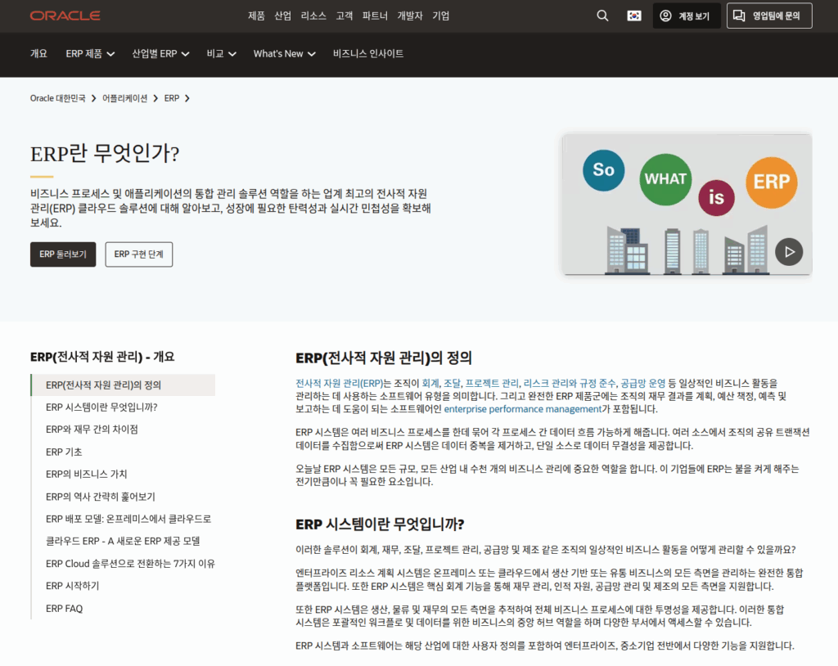Click the 'ERP 둘러보기' button
Image resolution: width=838 pixels, height=666 pixels.
pyautogui.click(x=62, y=254)
